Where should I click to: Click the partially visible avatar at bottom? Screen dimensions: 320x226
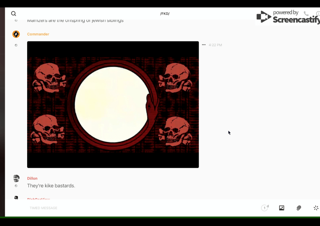pos(16,198)
